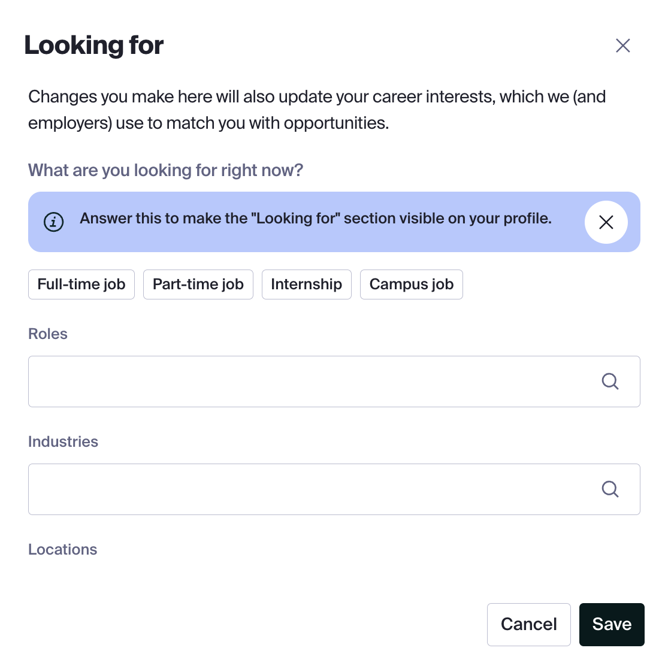Click the info icon in the blue banner
The height and width of the screenshot is (666, 659).
coord(53,222)
